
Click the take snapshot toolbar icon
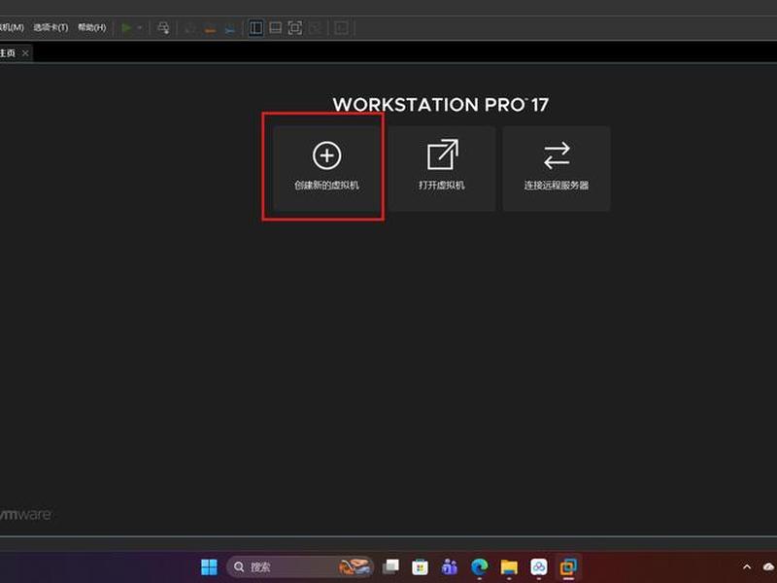coord(189,28)
